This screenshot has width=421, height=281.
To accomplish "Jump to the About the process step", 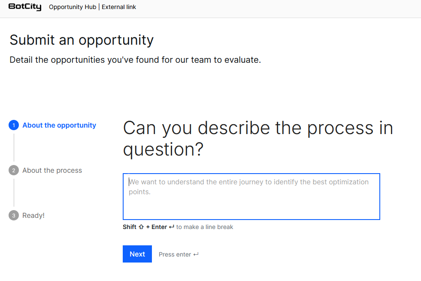I will tap(52, 170).
